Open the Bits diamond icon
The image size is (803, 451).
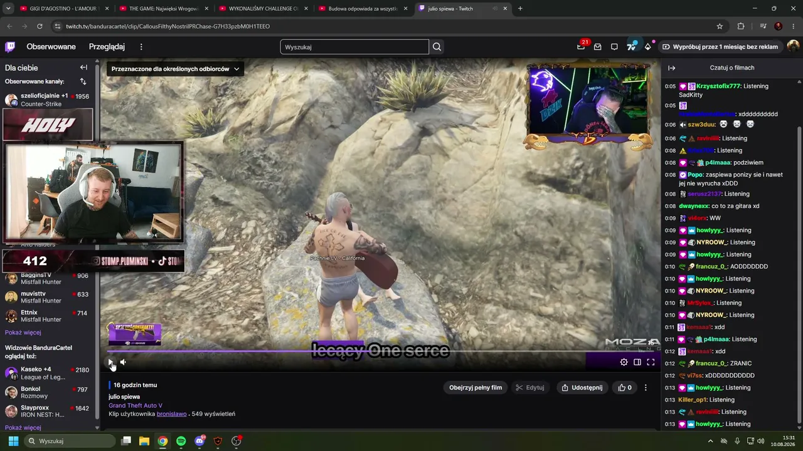tap(648, 47)
